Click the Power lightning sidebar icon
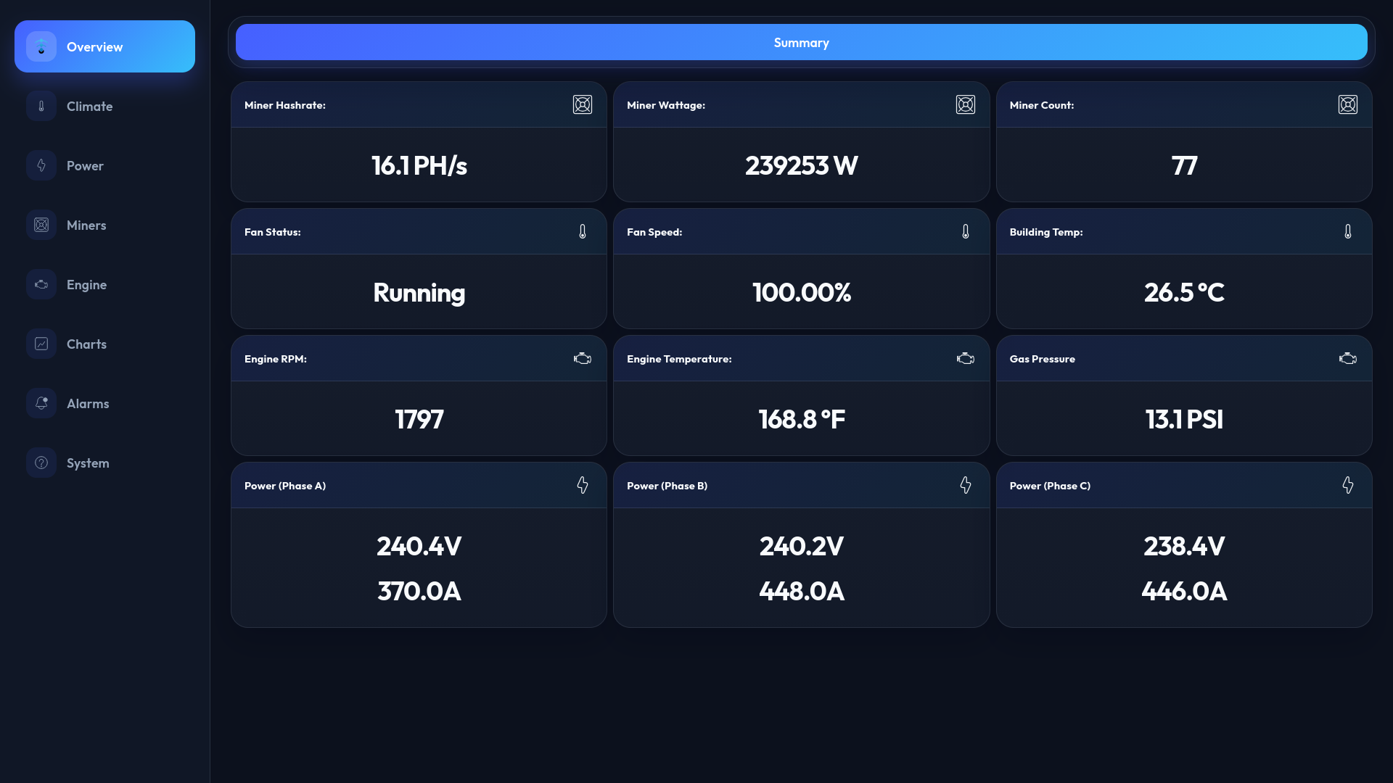This screenshot has width=1393, height=783. point(41,165)
